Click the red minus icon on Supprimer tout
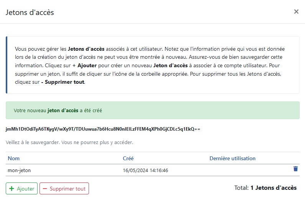 pos(45,189)
